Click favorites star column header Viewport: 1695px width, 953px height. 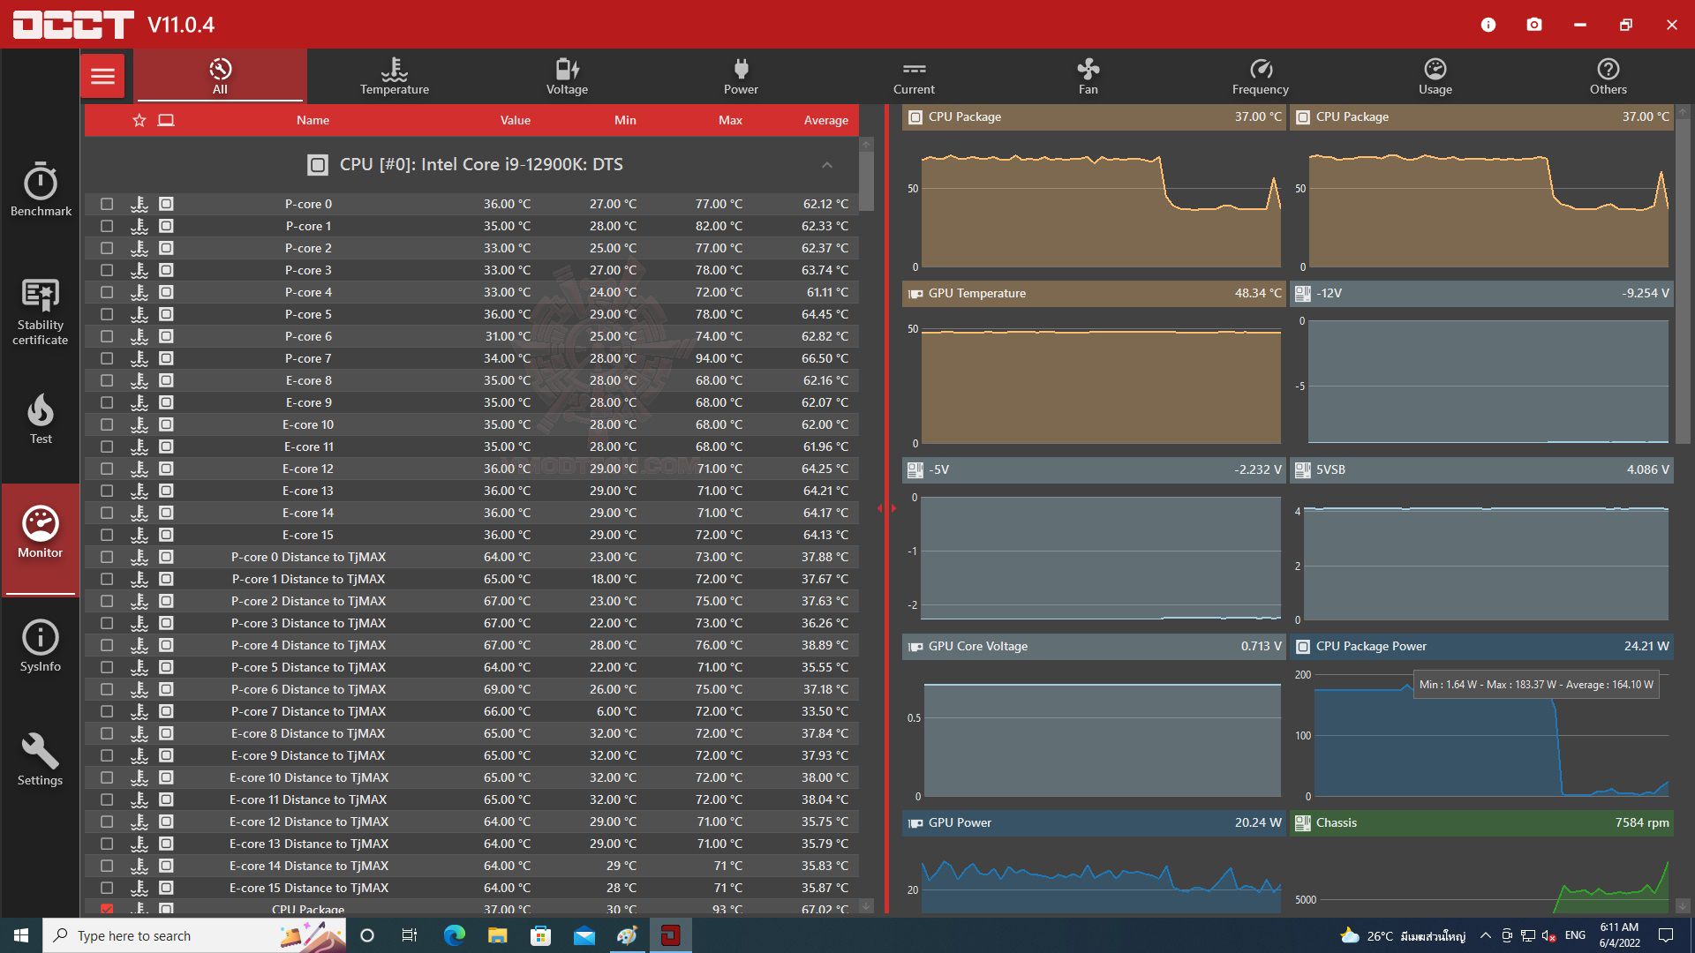[139, 120]
